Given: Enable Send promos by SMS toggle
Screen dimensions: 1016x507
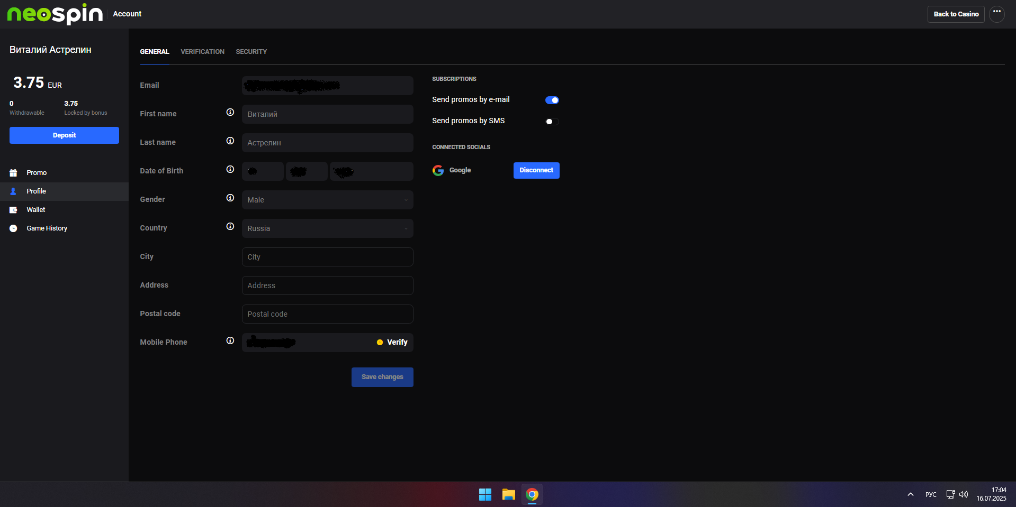Looking at the screenshot, I should pyautogui.click(x=552, y=122).
